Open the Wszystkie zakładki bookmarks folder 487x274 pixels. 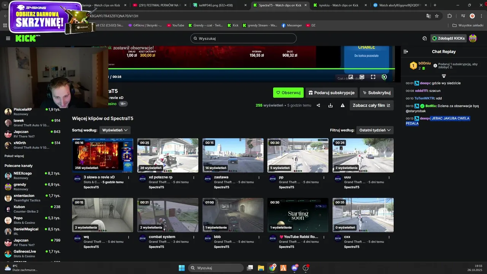point(468,25)
